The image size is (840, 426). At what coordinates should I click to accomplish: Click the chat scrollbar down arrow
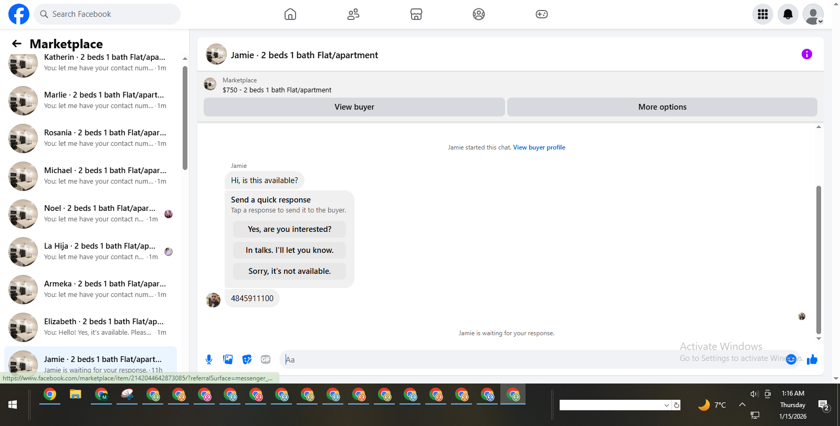click(818, 339)
